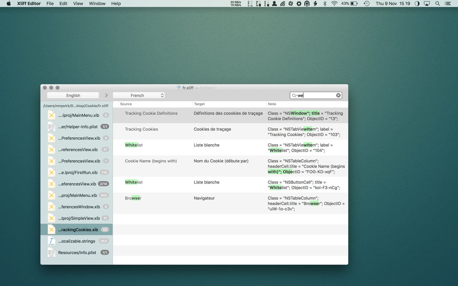Open the French target language dropdown
The height and width of the screenshot is (286, 458).
139,96
